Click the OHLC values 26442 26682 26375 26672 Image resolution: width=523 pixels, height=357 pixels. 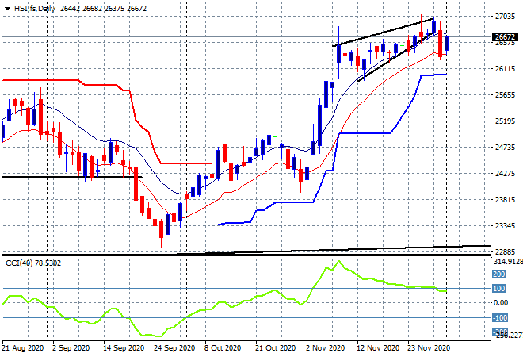click(x=103, y=9)
